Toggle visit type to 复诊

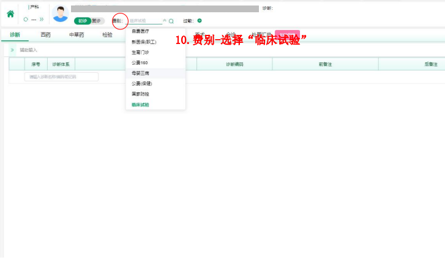tap(97, 21)
